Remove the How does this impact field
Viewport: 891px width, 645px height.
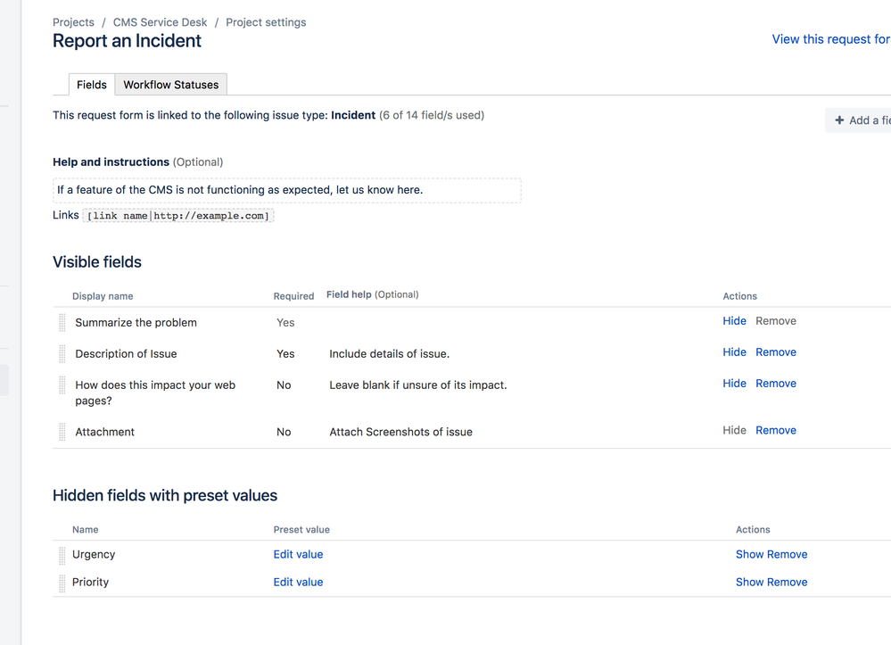click(x=776, y=384)
